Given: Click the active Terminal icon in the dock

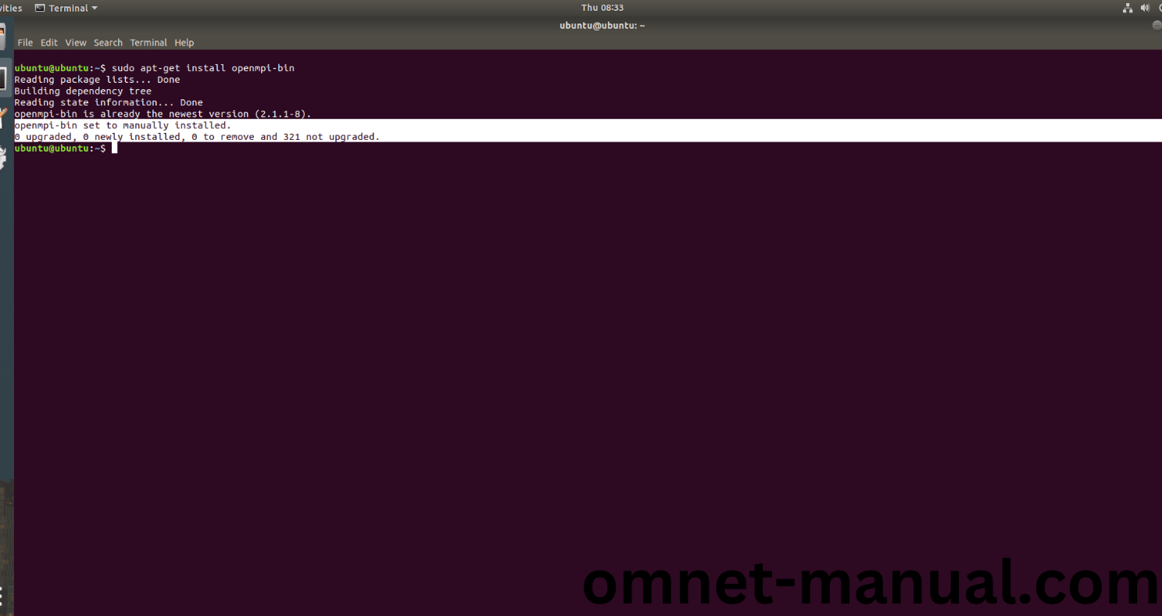Looking at the screenshot, I should [x=4, y=78].
